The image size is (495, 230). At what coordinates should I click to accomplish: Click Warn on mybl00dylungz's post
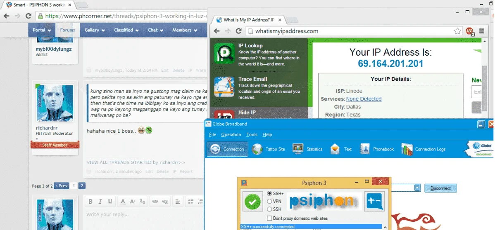coord(201,70)
